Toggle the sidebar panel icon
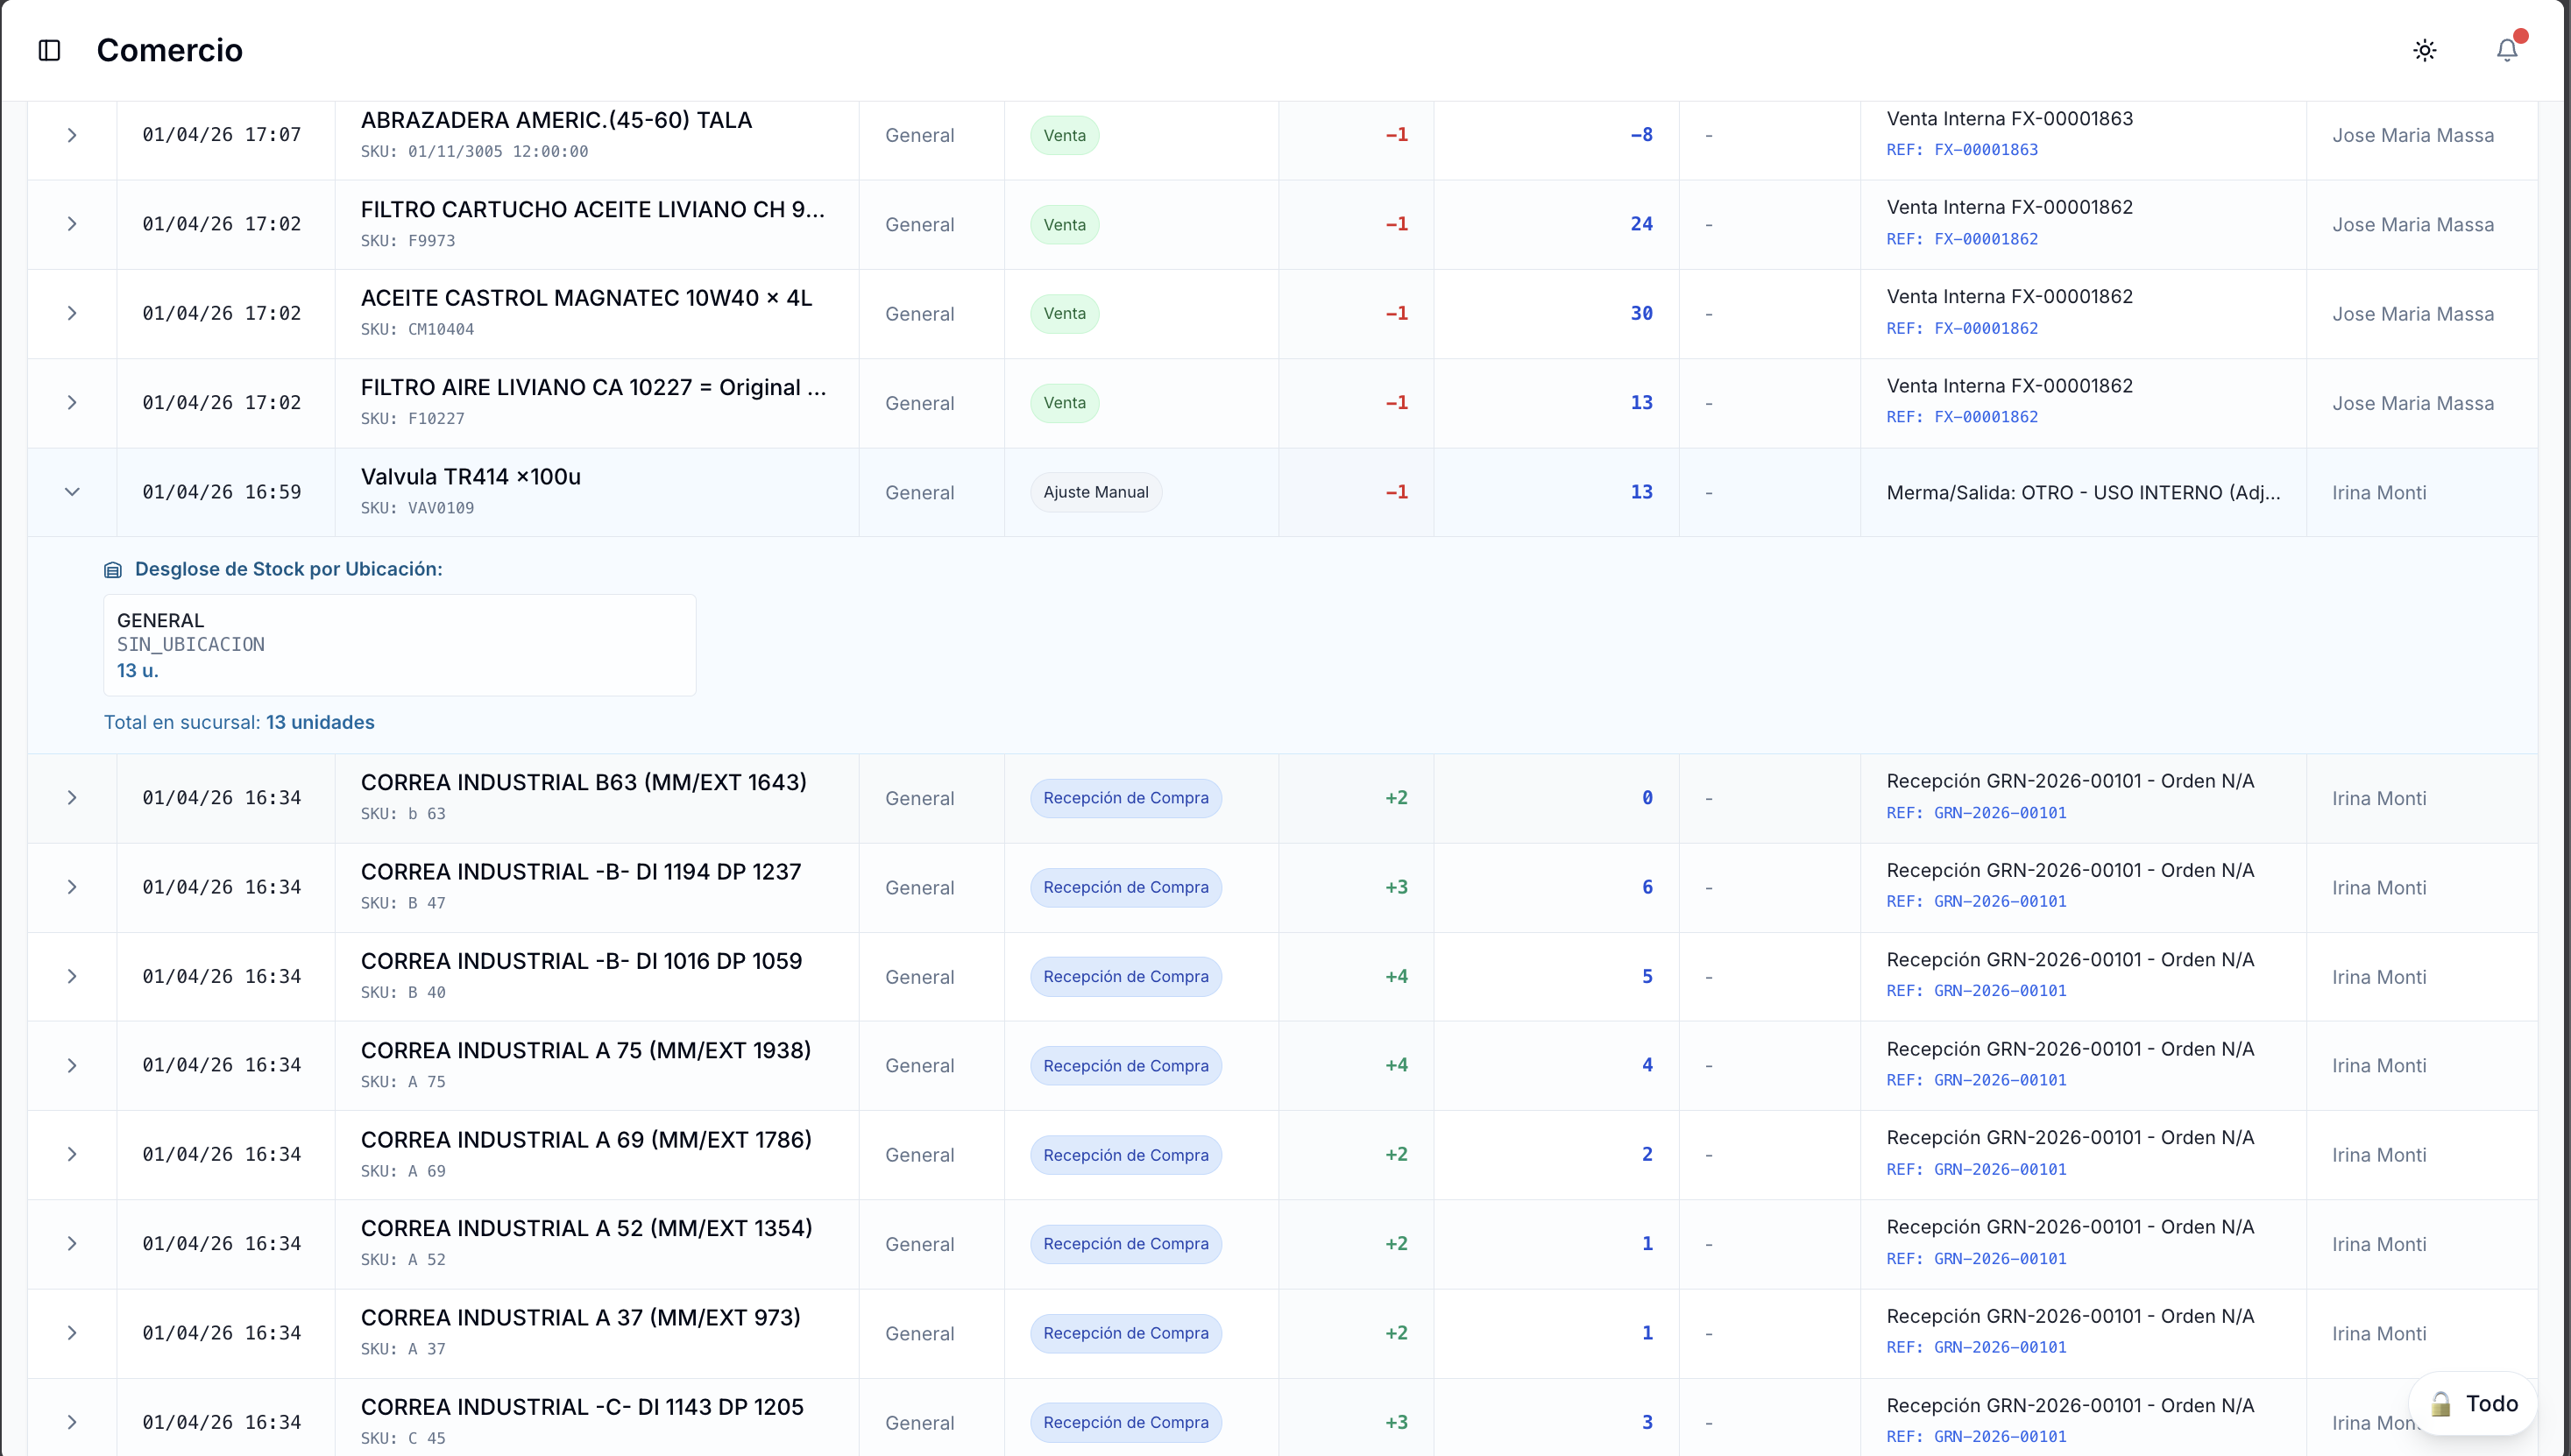Image resolution: width=2571 pixels, height=1456 pixels. [49, 50]
